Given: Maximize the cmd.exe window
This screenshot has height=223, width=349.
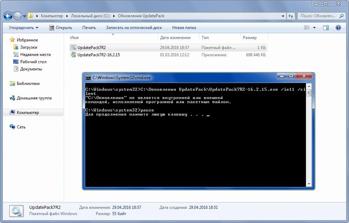Looking at the screenshot, I should [x=291, y=76].
